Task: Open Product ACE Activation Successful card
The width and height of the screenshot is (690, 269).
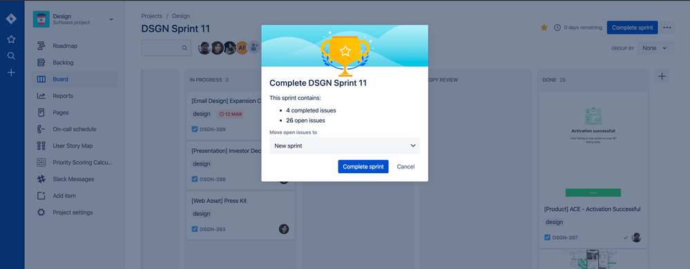Action: (x=593, y=209)
